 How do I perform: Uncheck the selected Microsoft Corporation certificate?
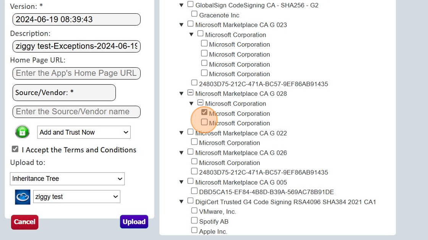pos(205,112)
